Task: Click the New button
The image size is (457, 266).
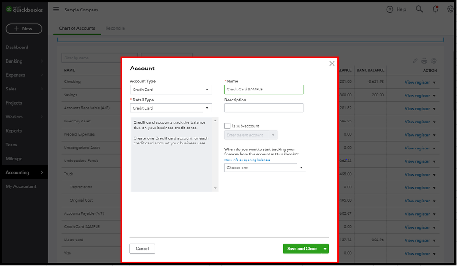Action: tap(24, 28)
